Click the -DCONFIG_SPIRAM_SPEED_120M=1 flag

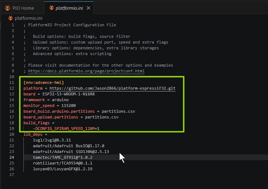point(66,129)
